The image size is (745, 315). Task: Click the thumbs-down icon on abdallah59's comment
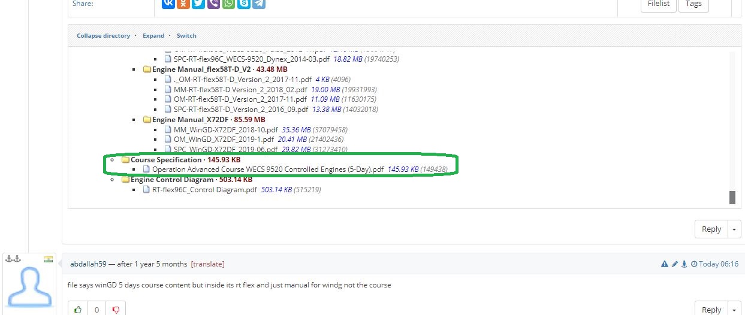[x=116, y=310]
